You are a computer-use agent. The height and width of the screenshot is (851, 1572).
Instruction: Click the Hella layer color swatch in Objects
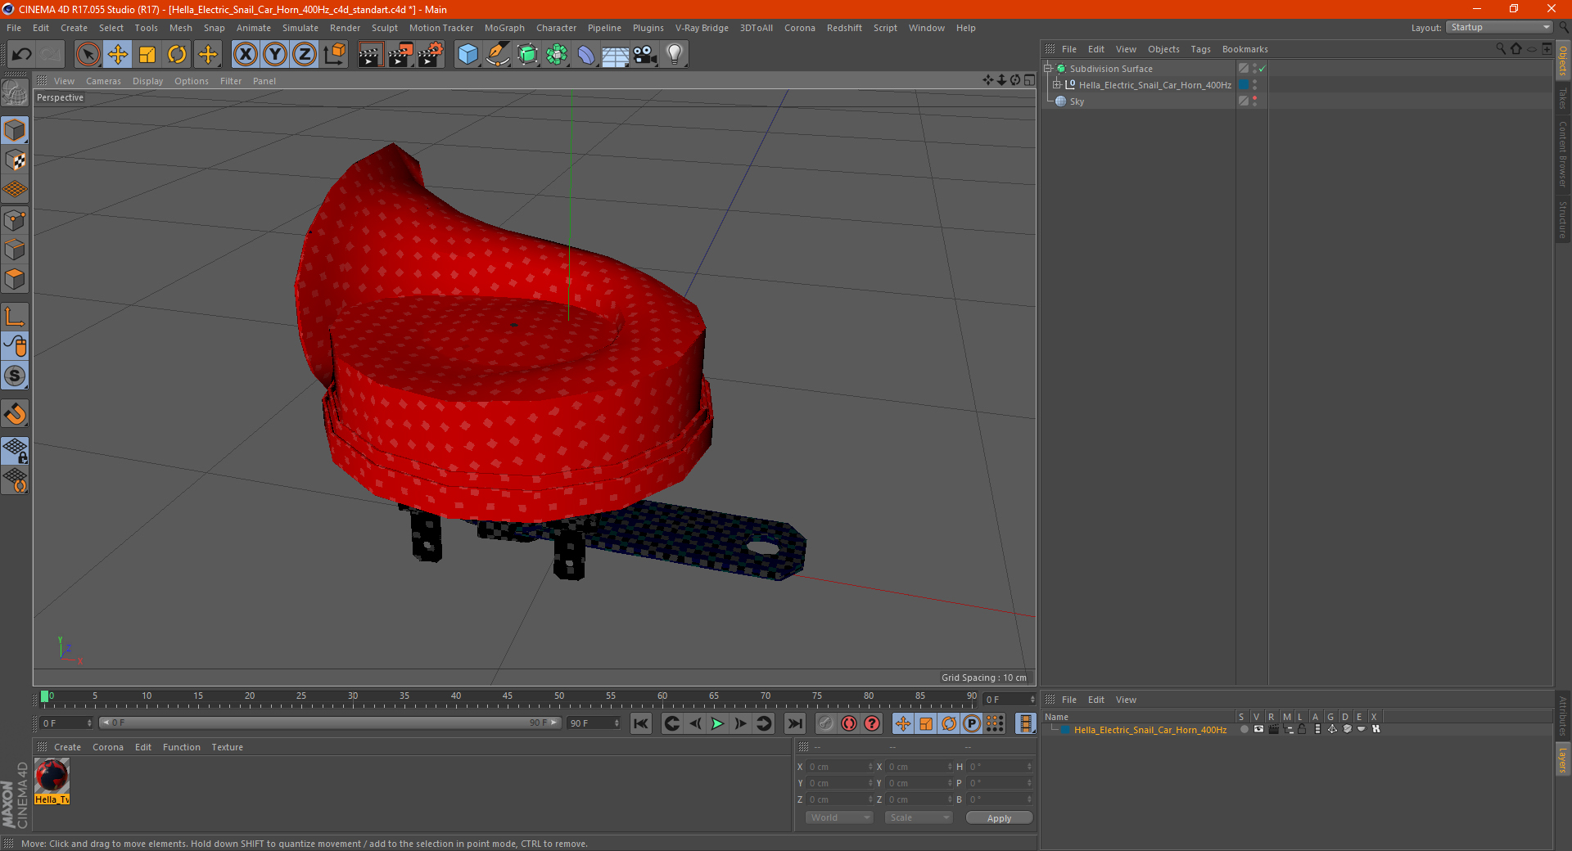click(x=1244, y=85)
